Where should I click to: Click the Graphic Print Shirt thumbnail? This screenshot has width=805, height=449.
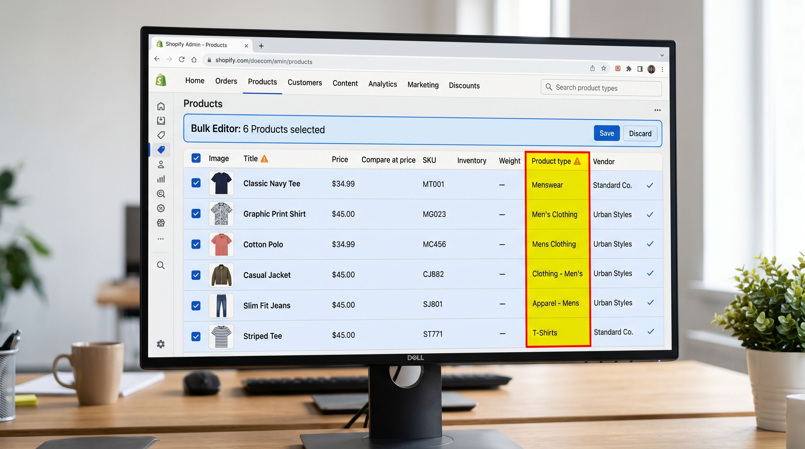coord(221,214)
